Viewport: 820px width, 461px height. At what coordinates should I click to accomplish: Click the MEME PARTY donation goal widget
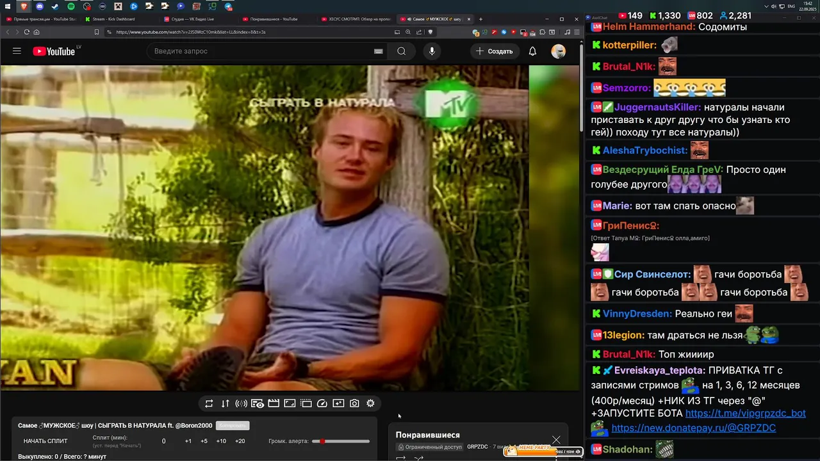click(x=543, y=451)
